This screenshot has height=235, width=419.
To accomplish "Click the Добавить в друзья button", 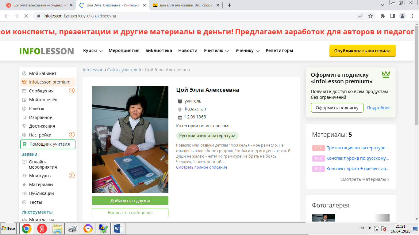I will coord(130,201).
